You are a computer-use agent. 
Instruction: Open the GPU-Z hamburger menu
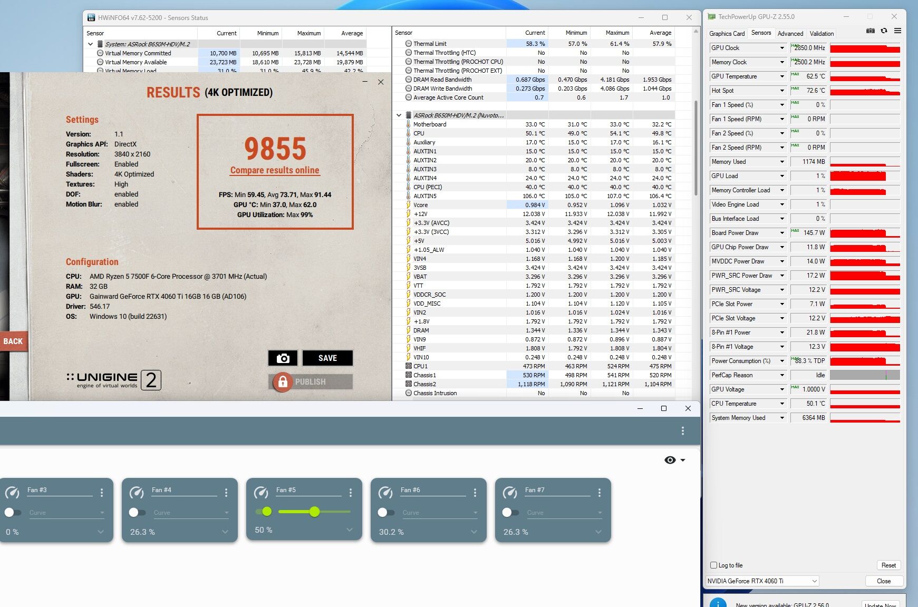click(897, 31)
